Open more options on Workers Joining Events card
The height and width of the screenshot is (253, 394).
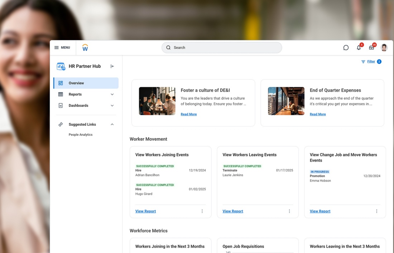pyautogui.click(x=202, y=211)
